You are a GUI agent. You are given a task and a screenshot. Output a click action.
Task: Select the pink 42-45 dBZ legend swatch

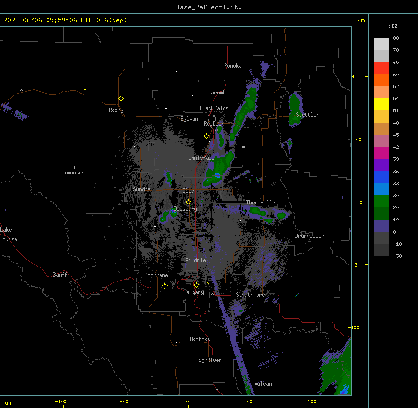click(381, 141)
